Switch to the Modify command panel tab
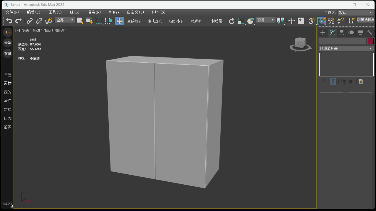This screenshot has height=211, width=376. (x=332, y=33)
